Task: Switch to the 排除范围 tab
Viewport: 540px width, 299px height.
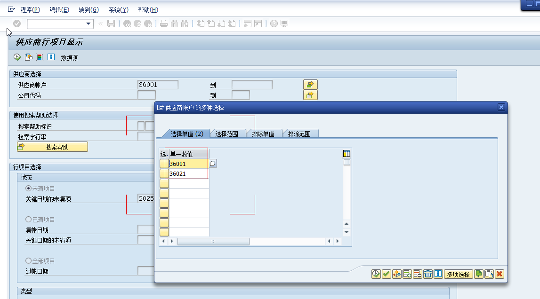Action: pos(299,134)
